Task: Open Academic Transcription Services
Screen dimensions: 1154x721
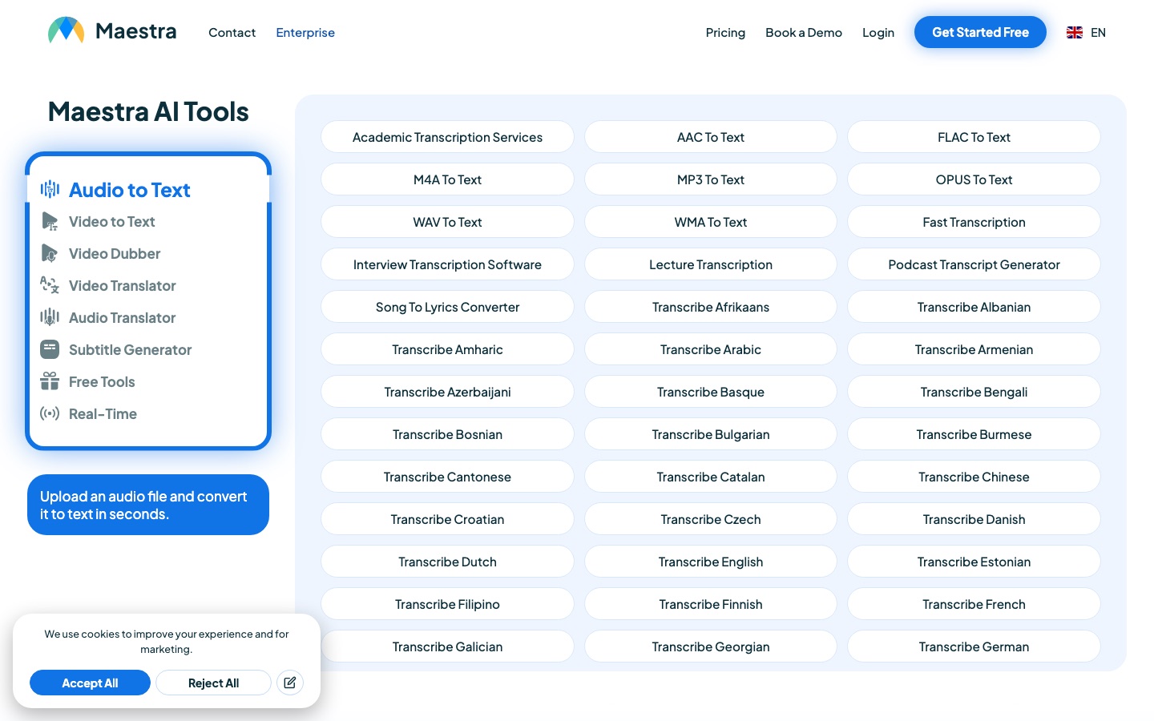Action: (x=447, y=137)
